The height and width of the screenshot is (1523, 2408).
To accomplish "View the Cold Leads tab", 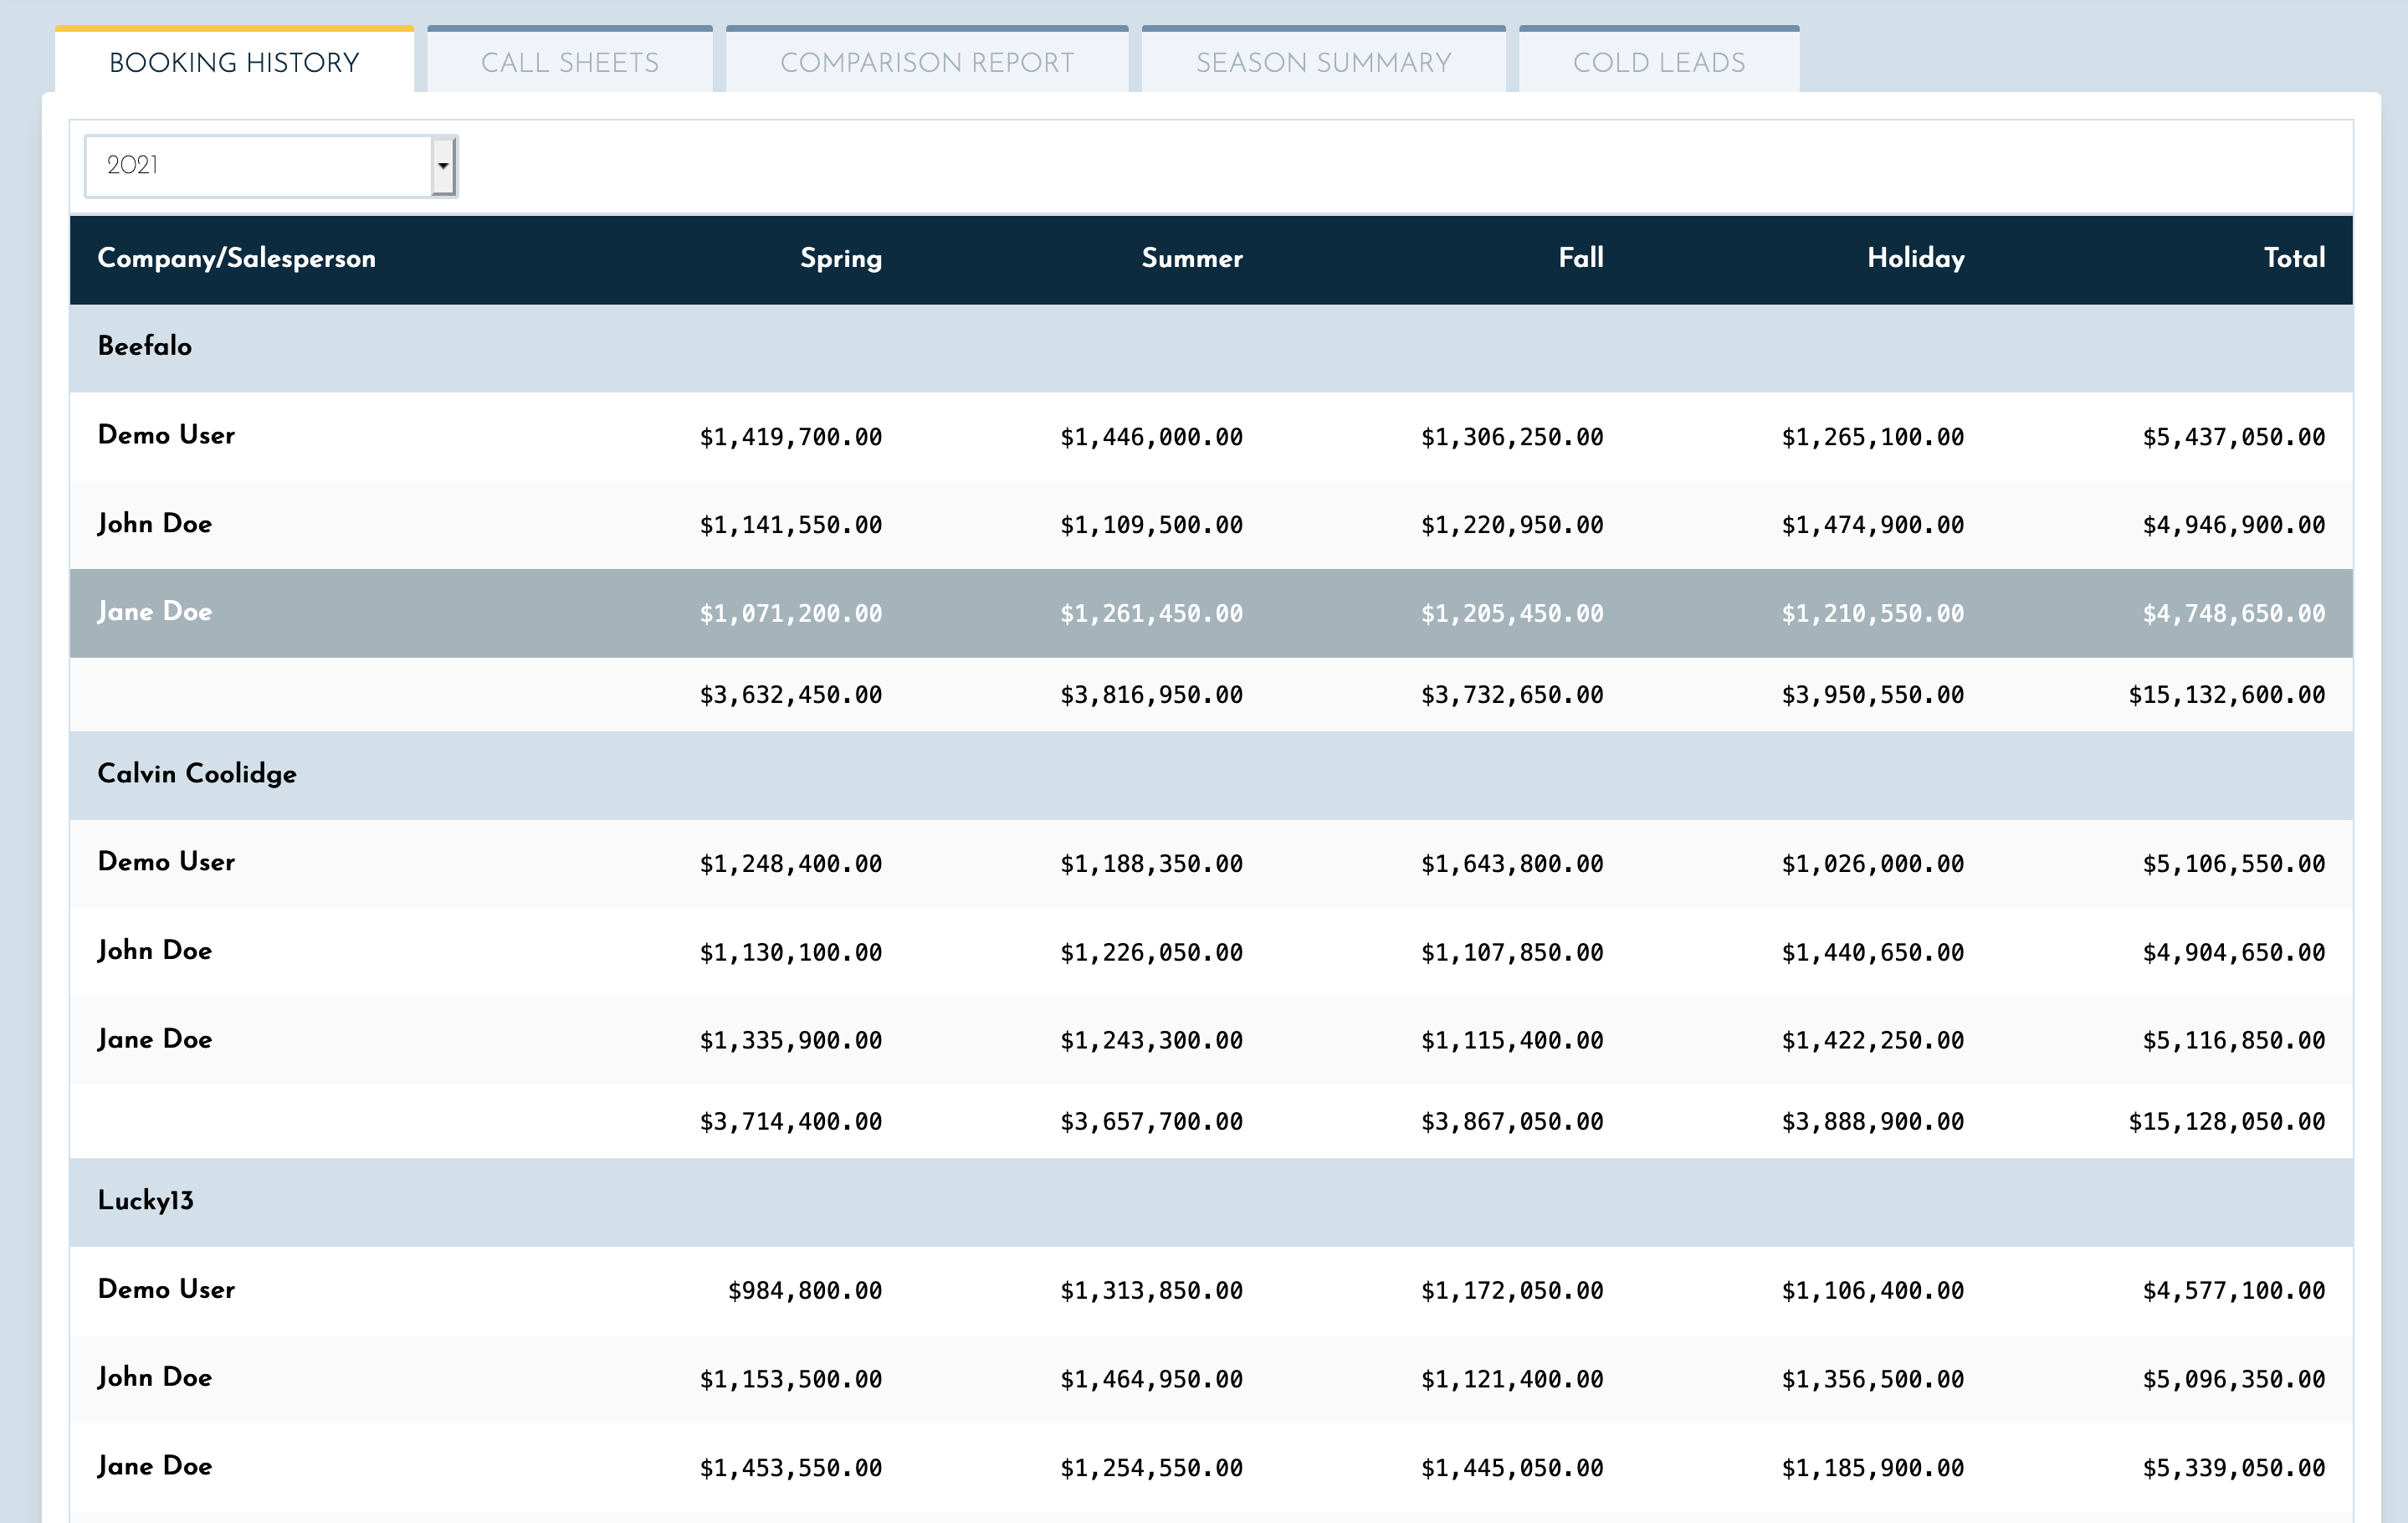I will point(1658,61).
